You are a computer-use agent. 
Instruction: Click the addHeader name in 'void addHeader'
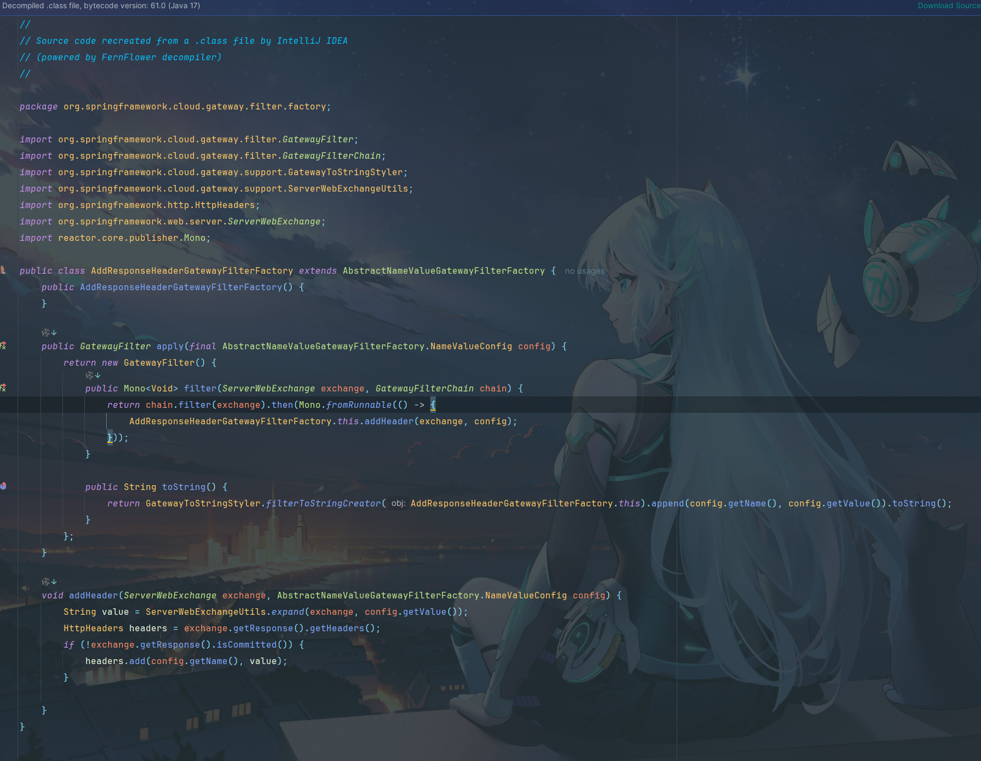94,596
